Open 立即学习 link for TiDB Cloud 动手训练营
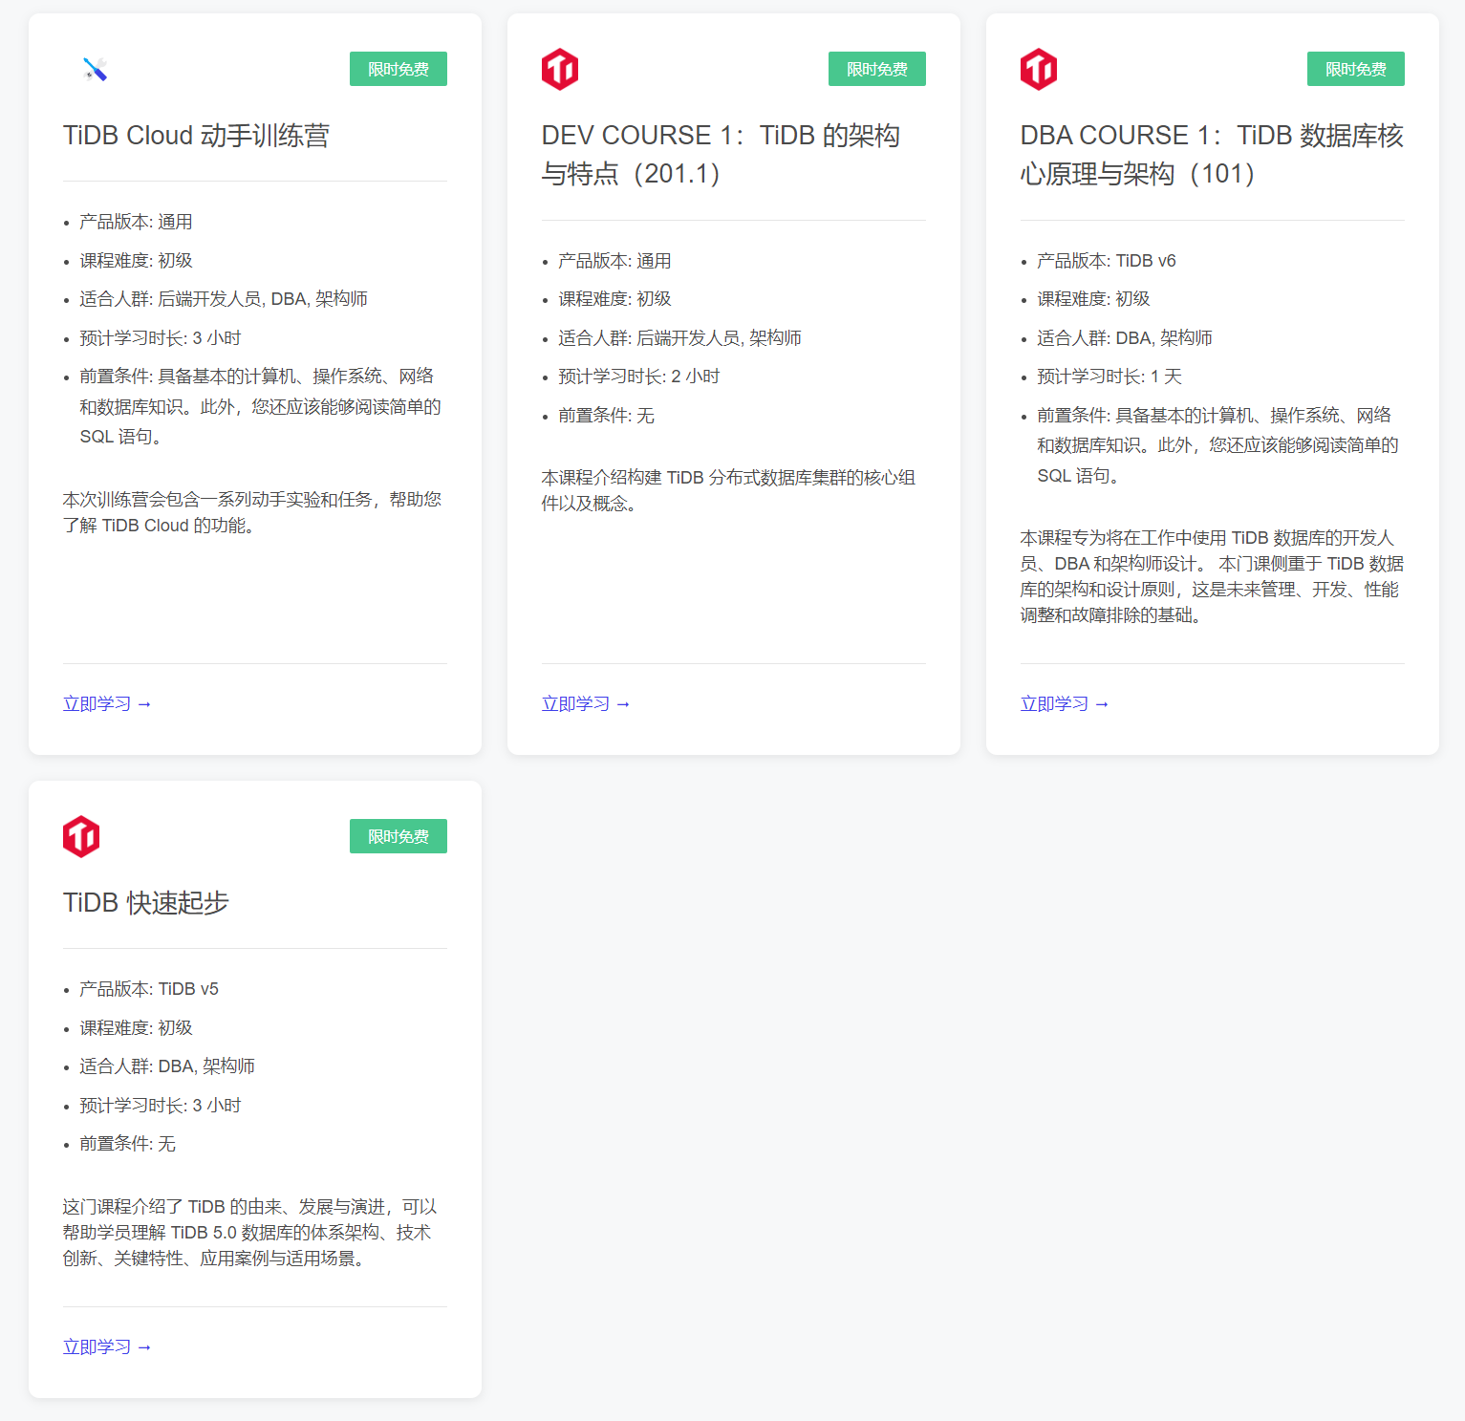 coord(107,704)
